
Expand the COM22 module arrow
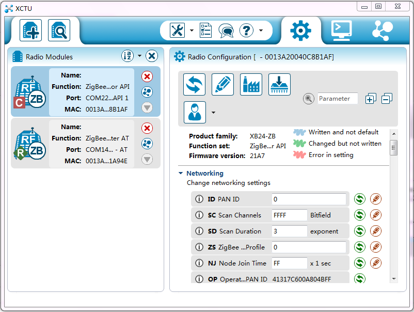(147, 107)
